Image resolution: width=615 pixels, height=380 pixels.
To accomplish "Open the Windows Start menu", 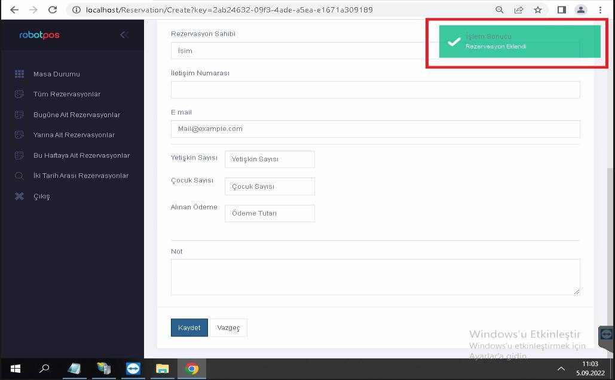I will [16, 369].
